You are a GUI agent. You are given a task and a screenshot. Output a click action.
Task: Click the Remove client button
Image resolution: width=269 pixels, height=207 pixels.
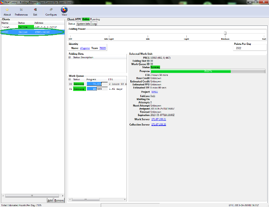click(x=59, y=200)
